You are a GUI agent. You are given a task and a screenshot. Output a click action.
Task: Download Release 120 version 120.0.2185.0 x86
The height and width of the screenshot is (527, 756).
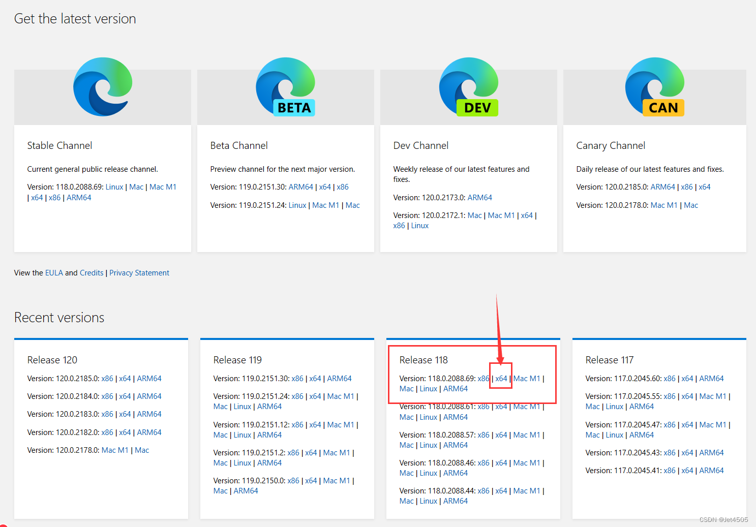(x=107, y=379)
